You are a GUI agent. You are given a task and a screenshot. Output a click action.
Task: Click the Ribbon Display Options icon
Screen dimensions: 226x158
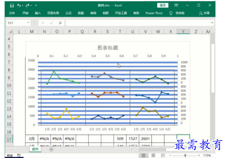pyautogui.click(x=176, y=5)
